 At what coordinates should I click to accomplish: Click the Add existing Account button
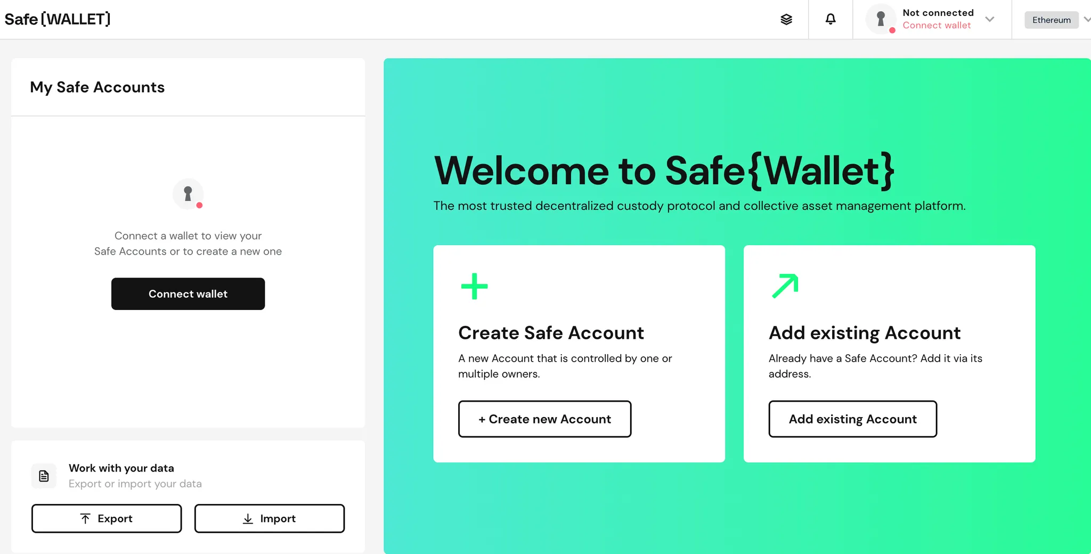852,419
